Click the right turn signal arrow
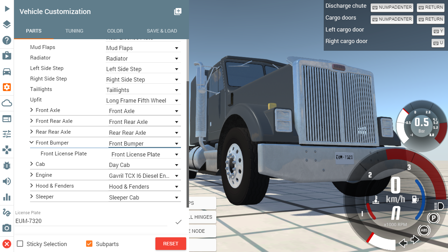Screen dimensions: 448x252 point(415,240)
